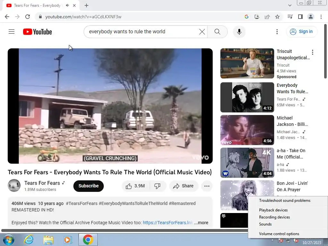The width and height of the screenshot is (328, 246).
Task: Click the taskbar date 10/27/2023
Action: coord(312,243)
